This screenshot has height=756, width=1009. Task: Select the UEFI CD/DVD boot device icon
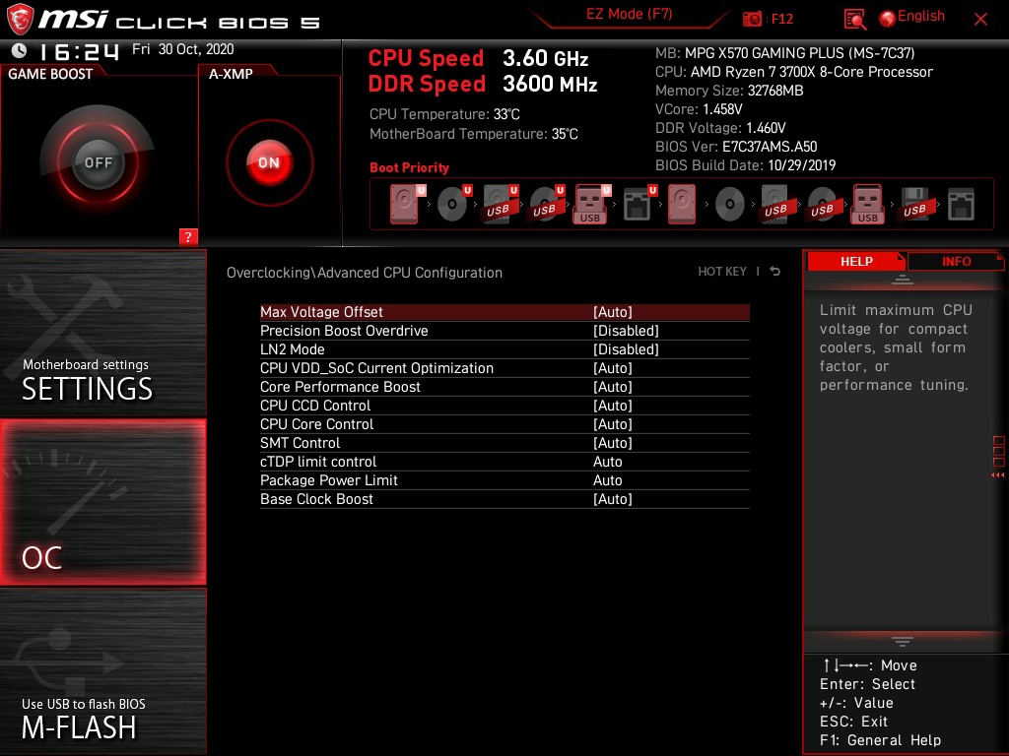[454, 204]
